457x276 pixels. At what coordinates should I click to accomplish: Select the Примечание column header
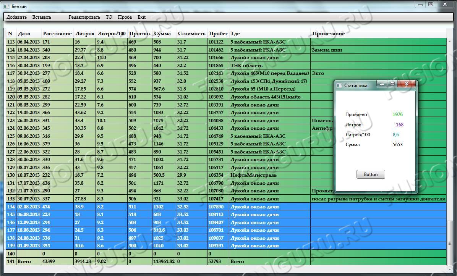tap(328, 34)
